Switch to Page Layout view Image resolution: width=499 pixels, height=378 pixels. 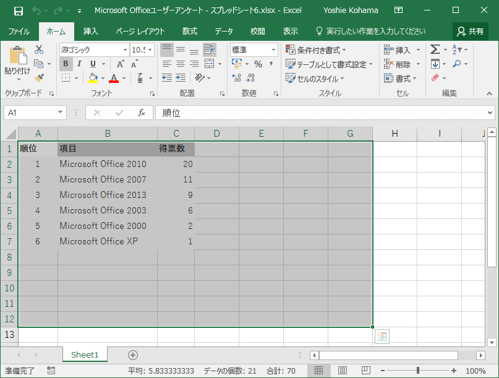coord(343,371)
